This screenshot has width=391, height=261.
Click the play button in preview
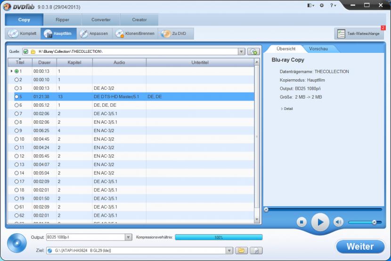(320, 222)
